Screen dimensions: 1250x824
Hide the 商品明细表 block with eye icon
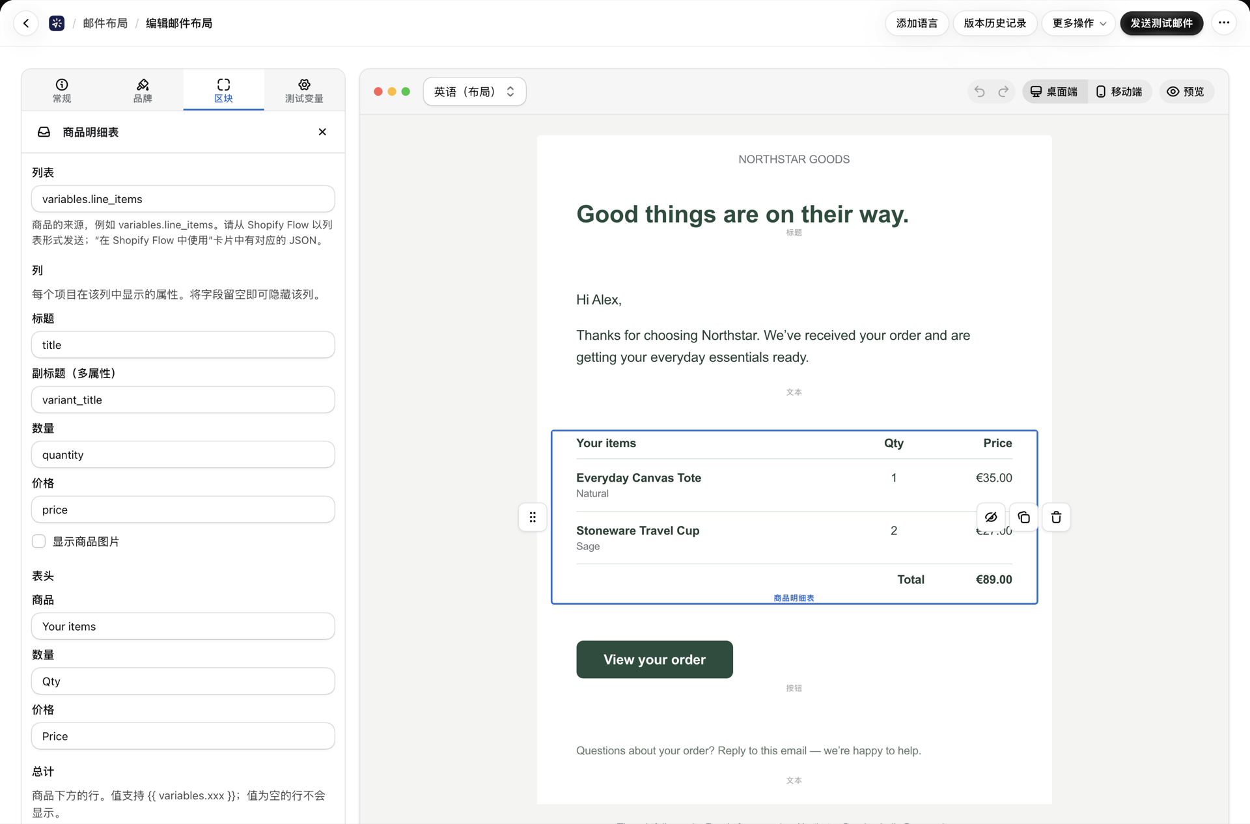991,517
